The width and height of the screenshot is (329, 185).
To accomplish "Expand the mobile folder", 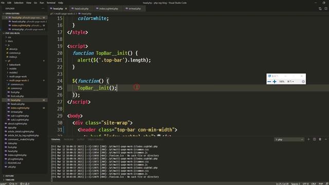I will [13, 68].
